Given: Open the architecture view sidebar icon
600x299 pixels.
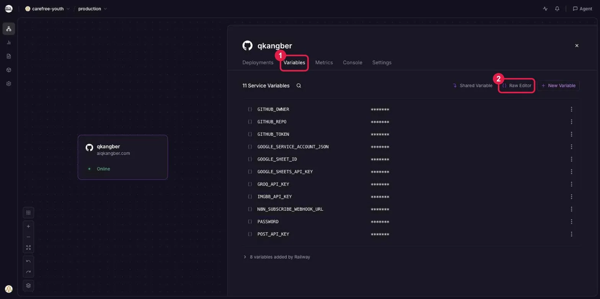Looking at the screenshot, I should pos(9,29).
